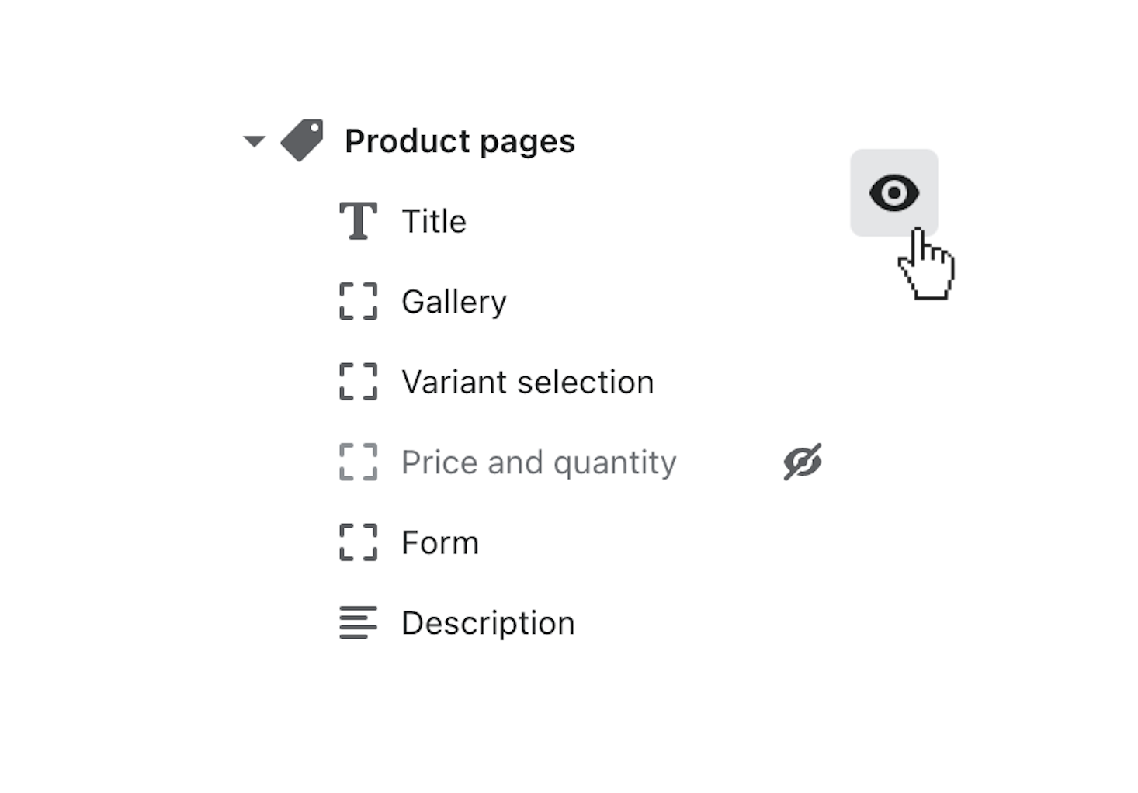This screenshot has height=793, width=1138.
Task: Click the Variant selection frame icon
Action: (358, 382)
